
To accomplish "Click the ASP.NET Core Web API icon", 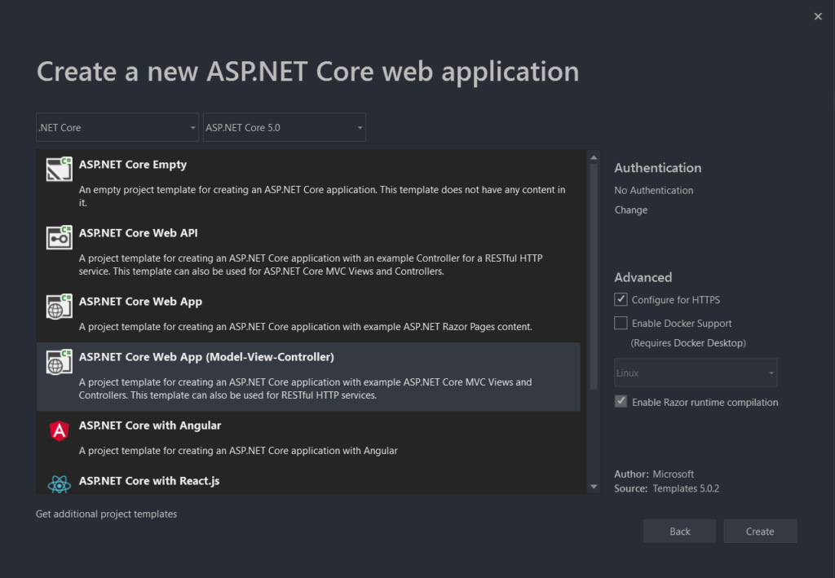I will point(58,237).
